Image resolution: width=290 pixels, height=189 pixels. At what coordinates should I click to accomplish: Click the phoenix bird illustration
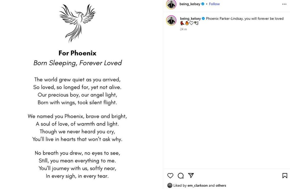tap(78, 22)
